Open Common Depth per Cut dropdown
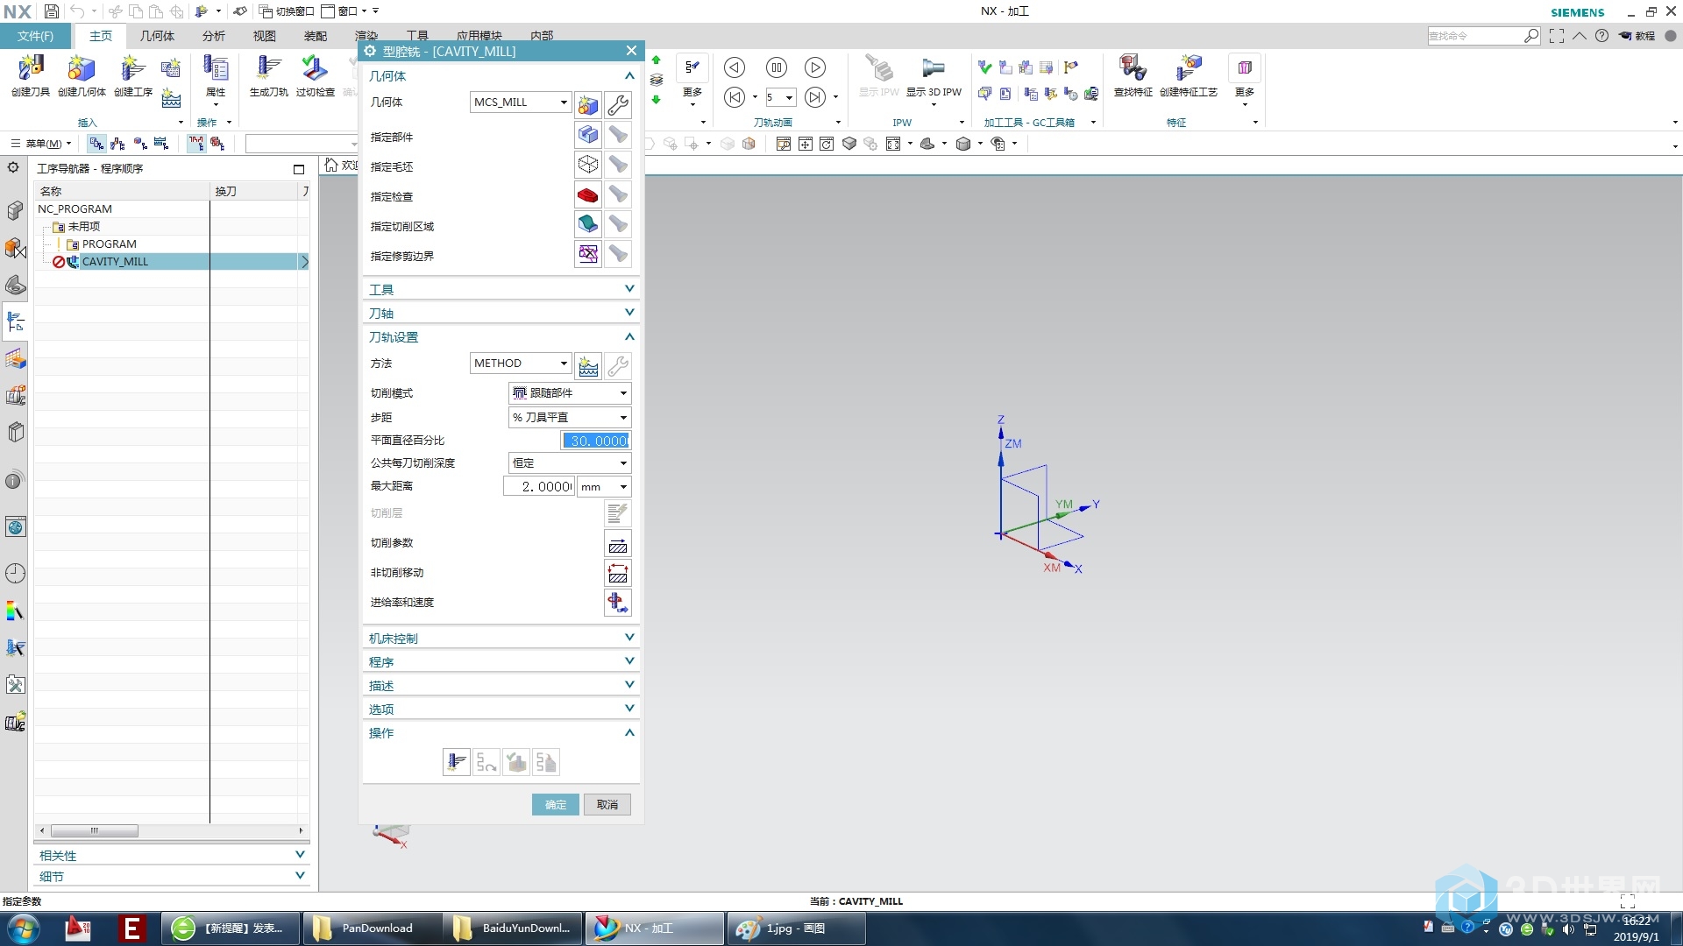The image size is (1683, 946). coord(570,462)
